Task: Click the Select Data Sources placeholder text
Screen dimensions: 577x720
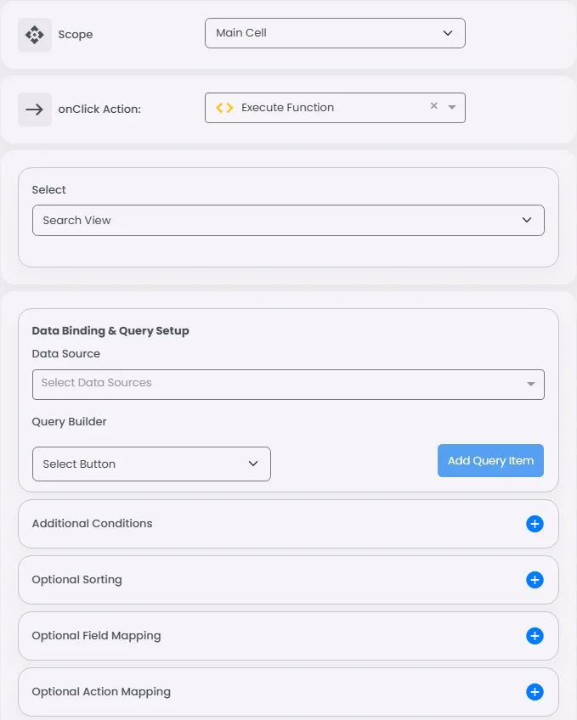Action: [96, 383]
